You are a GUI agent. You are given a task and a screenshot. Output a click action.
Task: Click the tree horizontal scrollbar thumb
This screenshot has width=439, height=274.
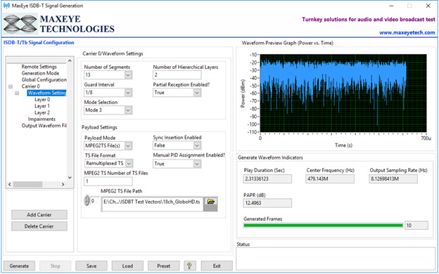pos(27,185)
